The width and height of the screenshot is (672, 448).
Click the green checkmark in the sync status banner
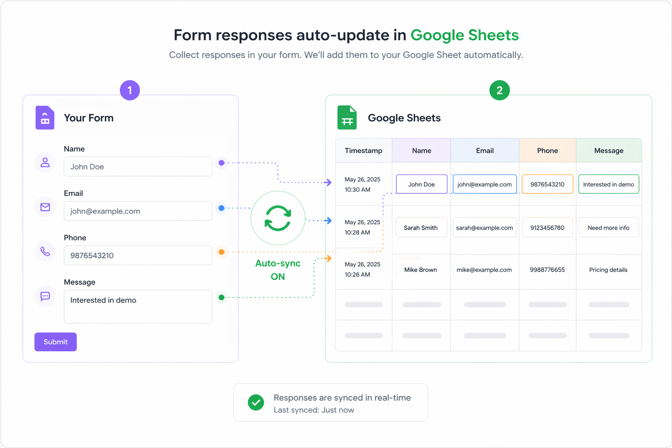click(256, 402)
